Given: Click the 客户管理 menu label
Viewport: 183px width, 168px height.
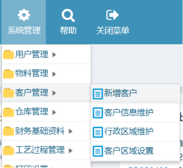Looking at the screenshot, I should pyautogui.click(x=32, y=93).
